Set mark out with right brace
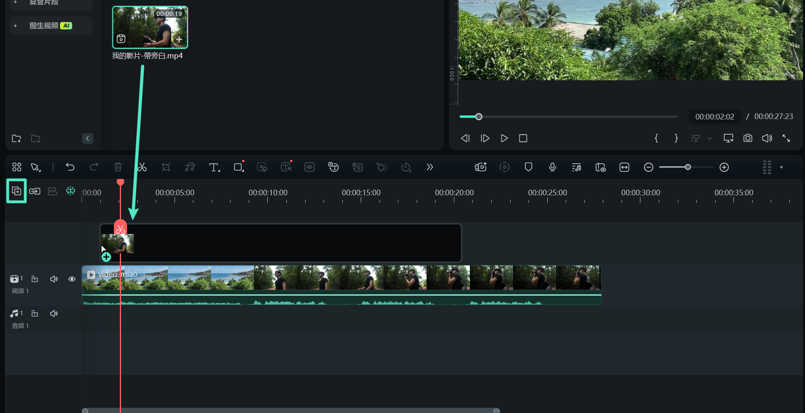The width and height of the screenshot is (805, 413). click(676, 138)
